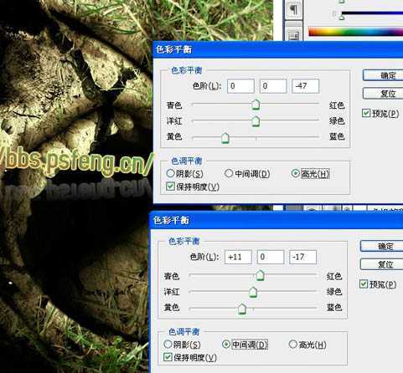Viewport: 403px width, 373px height.
Task: Pick a color from the spectrum bar
Action: pos(355,32)
